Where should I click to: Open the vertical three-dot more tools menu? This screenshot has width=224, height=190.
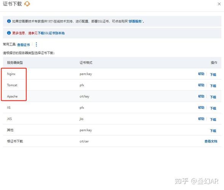tap(36, 44)
